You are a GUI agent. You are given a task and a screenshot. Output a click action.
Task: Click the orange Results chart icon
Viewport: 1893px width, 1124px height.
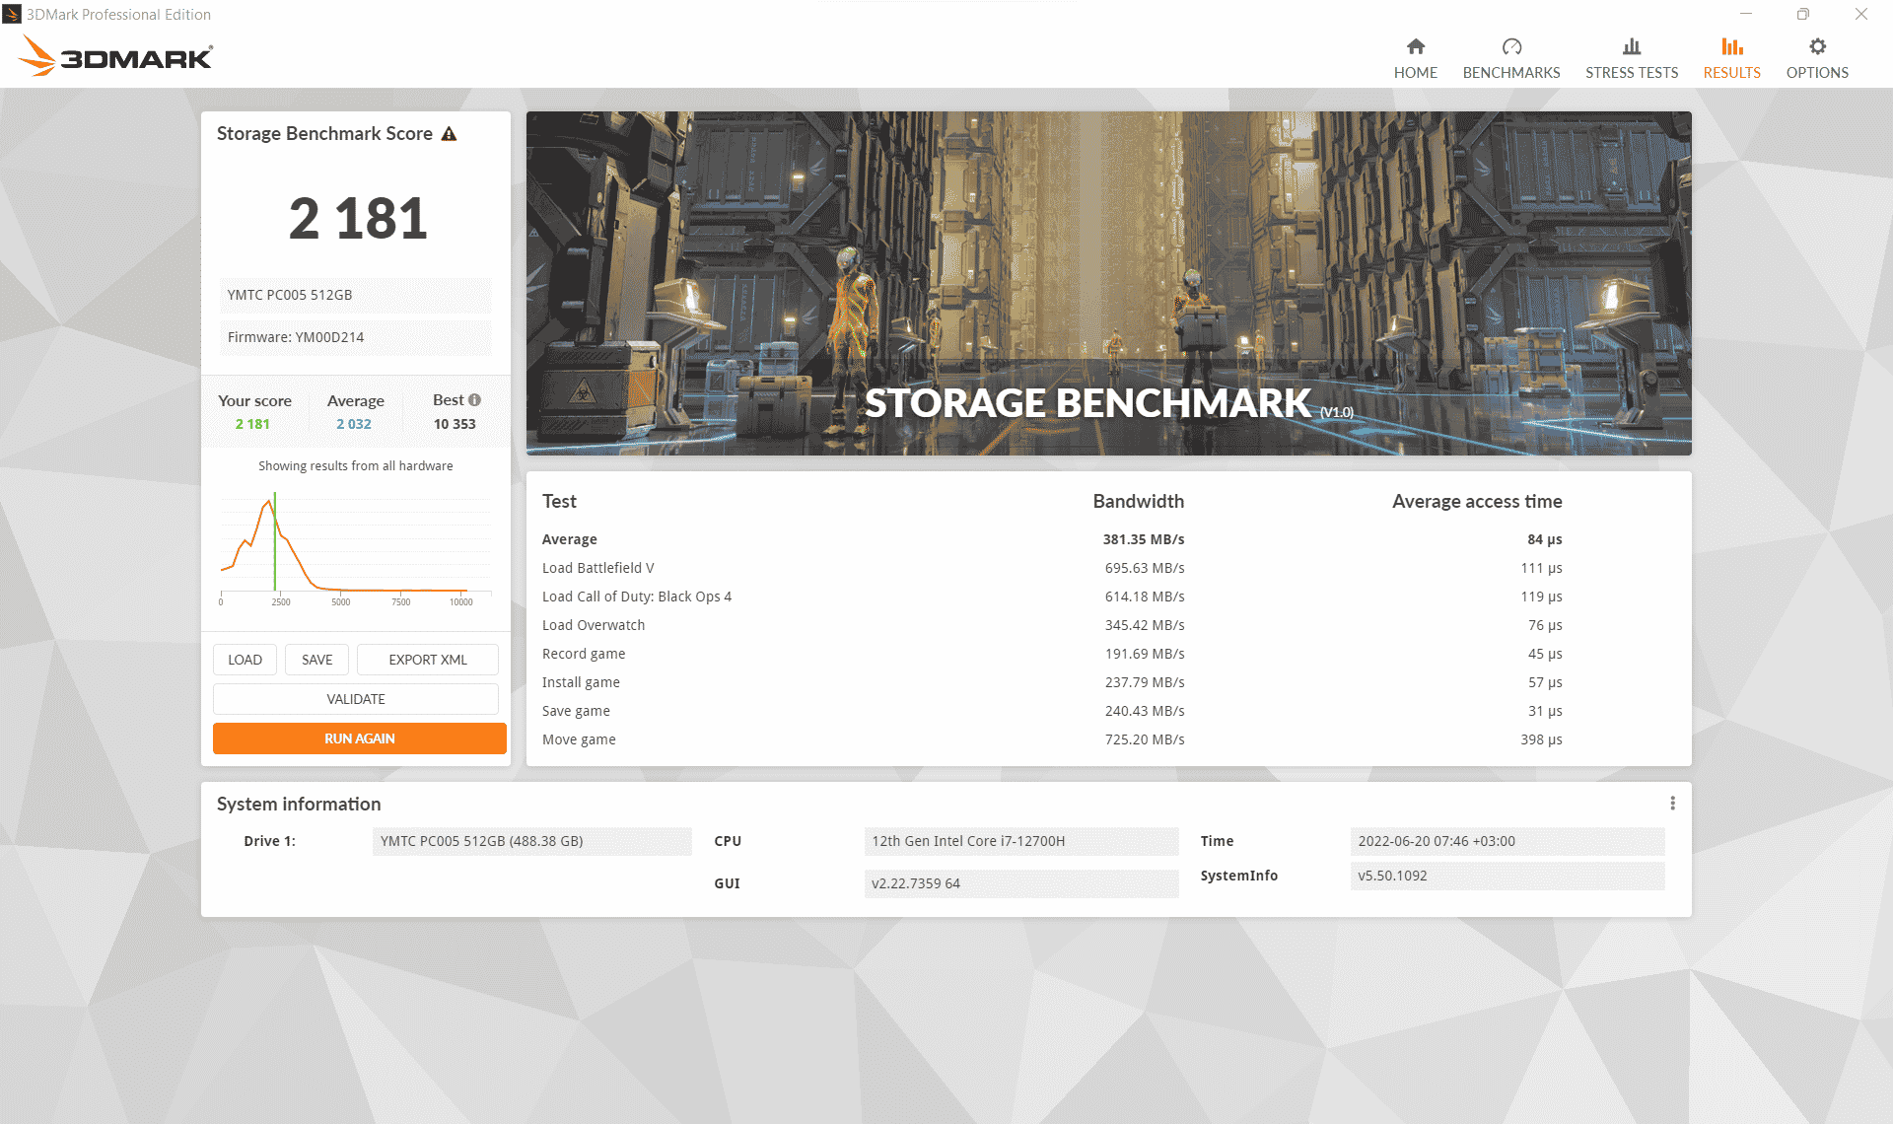pos(1731,46)
